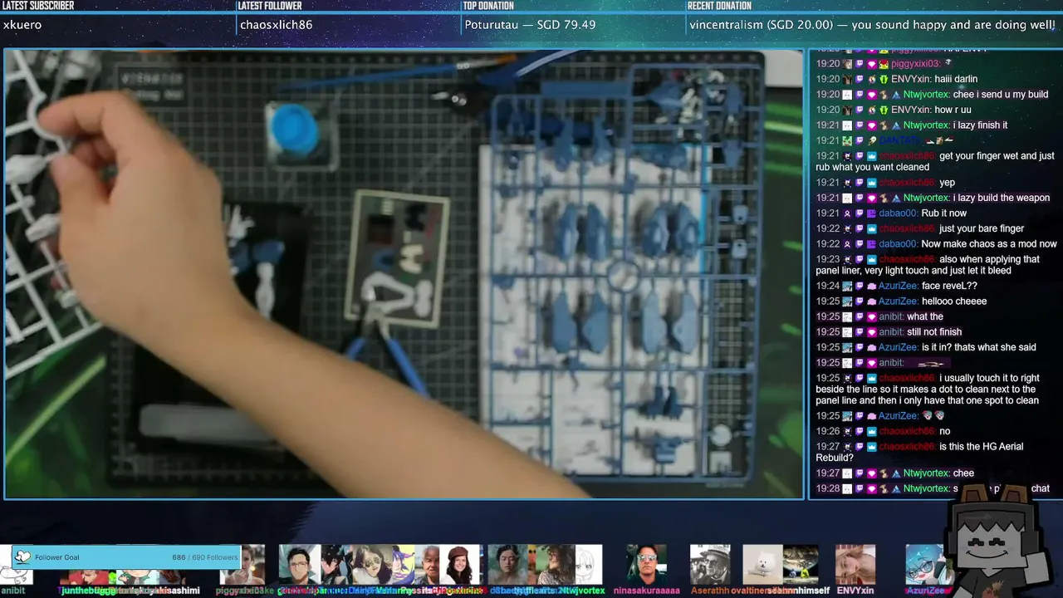The width and height of the screenshot is (1063, 598).
Task: Click the "i usually touch it to right" message
Action: tap(927, 390)
